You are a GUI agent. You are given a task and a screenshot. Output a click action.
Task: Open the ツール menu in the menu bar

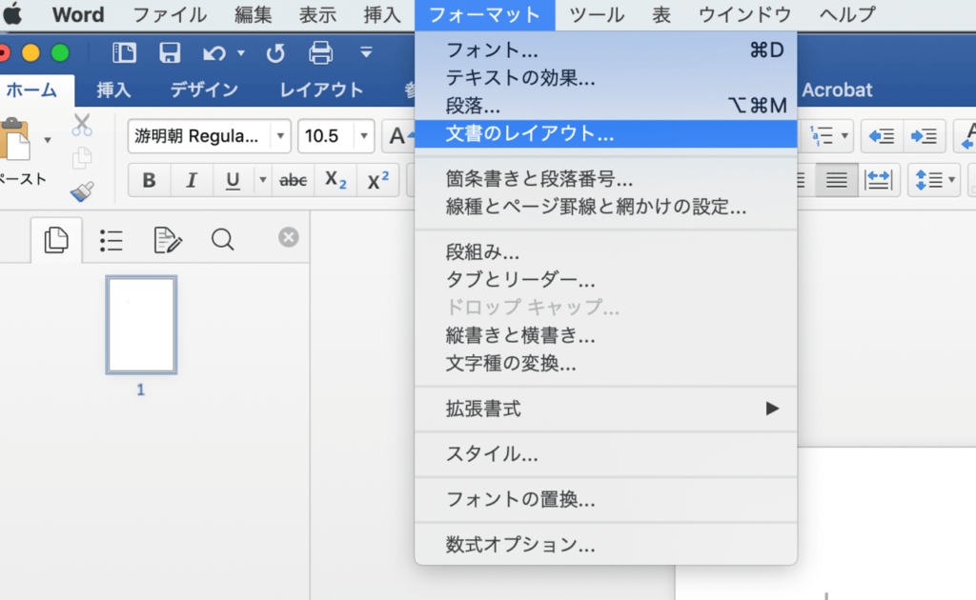[x=597, y=14]
